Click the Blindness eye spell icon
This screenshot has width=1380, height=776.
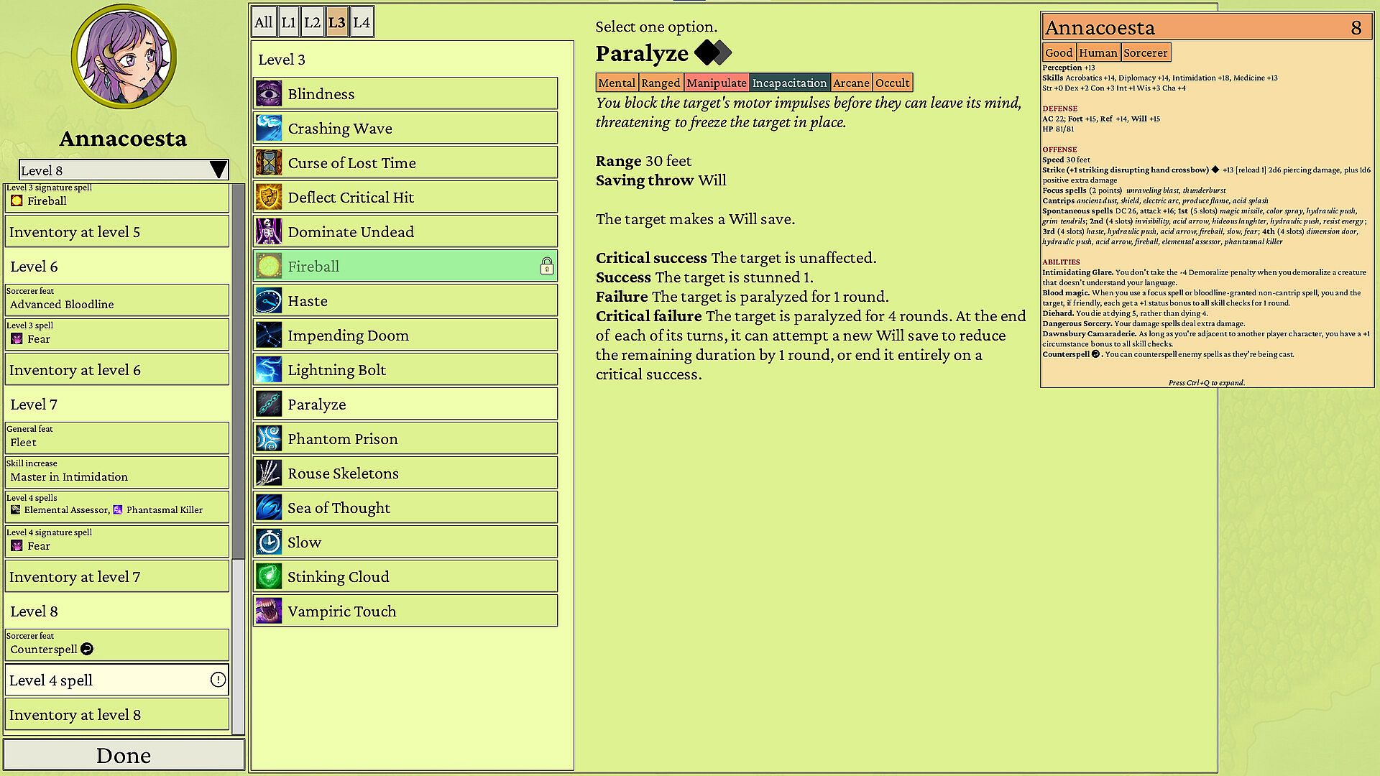point(269,94)
